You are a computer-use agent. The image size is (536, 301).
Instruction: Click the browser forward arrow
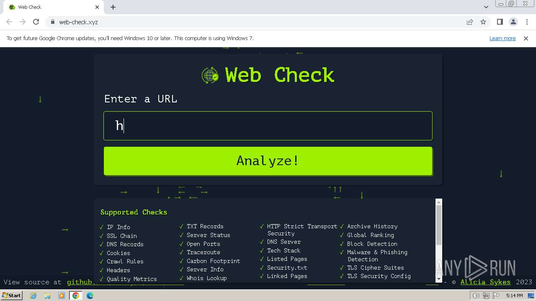(23, 22)
